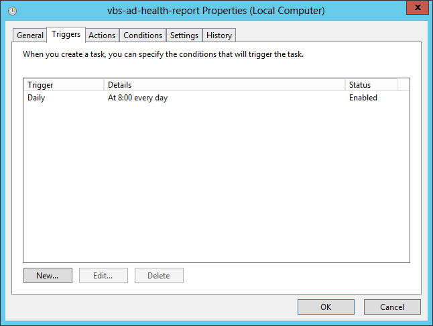Click the task clock icon in title bar

(x=12, y=11)
